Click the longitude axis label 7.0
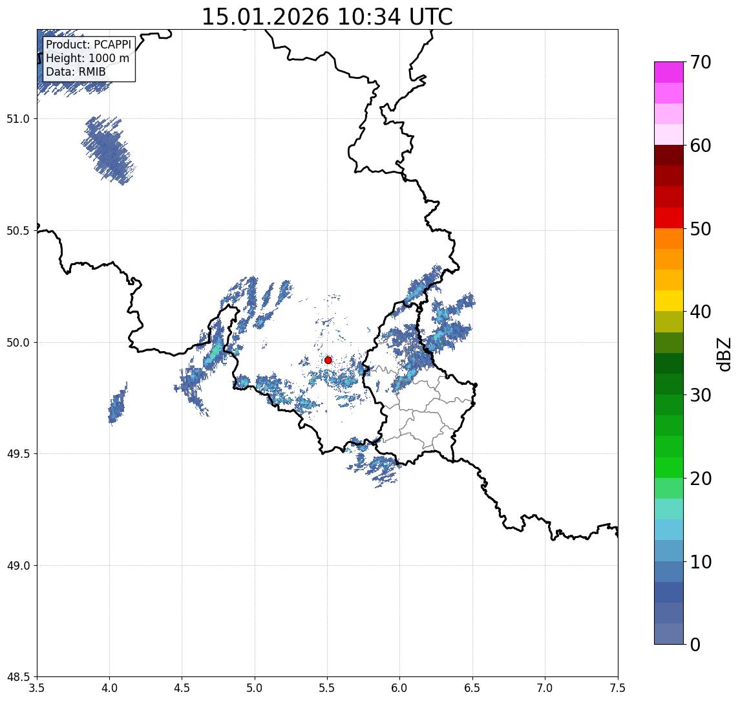The height and width of the screenshot is (701, 740). 545,688
